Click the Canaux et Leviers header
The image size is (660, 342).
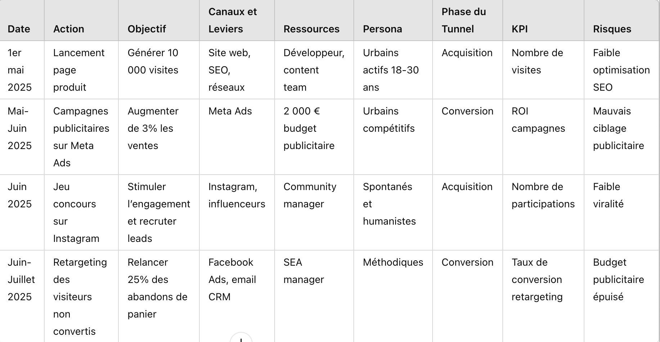232,20
